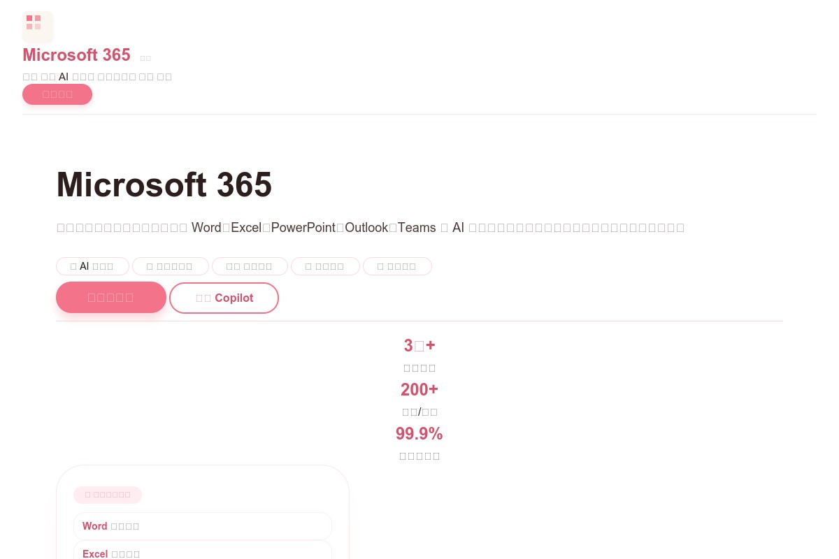The height and width of the screenshot is (559, 839).
Task: Click the four-square Microsoft 365 logo icon
Action: click(38, 27)
